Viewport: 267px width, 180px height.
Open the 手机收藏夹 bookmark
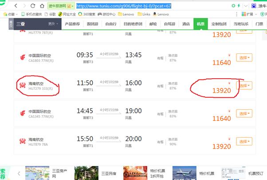[x=31, y=14]
